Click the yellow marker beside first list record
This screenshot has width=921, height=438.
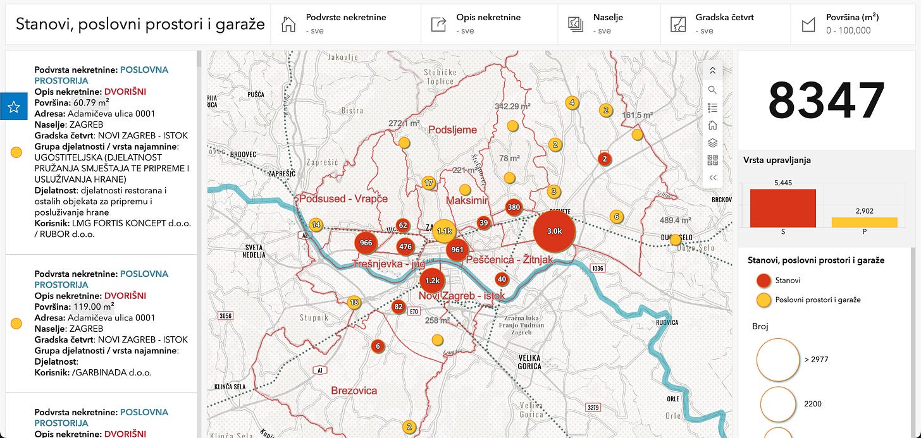point(17,152)
